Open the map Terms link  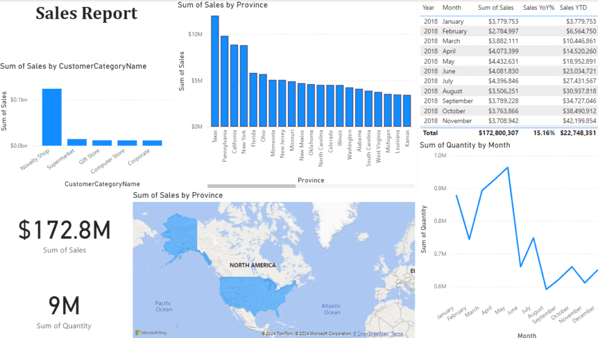[397, 334]
